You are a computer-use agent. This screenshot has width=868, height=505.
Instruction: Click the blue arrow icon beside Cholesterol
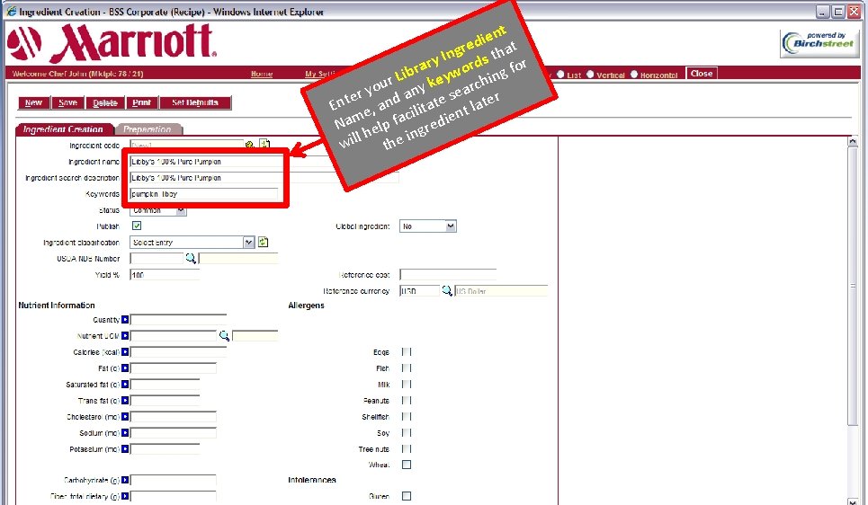pos(125,417)
